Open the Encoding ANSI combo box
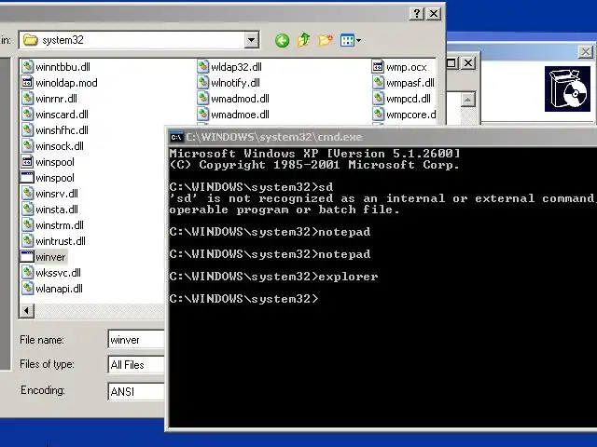This screenshot has width=597, height=447. (x=136, y=391)
